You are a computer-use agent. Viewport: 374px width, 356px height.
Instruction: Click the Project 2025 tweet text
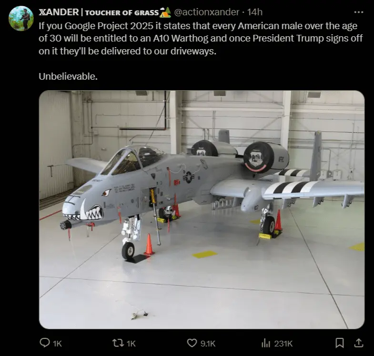[x=198, y=38]
